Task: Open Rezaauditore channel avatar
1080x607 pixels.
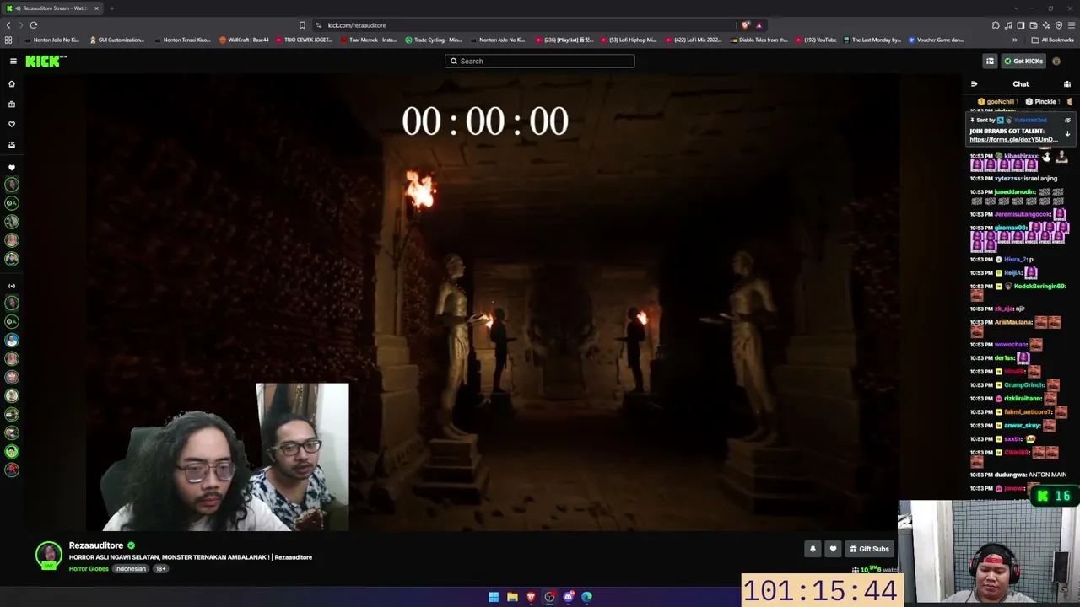Action: [49, 555]
